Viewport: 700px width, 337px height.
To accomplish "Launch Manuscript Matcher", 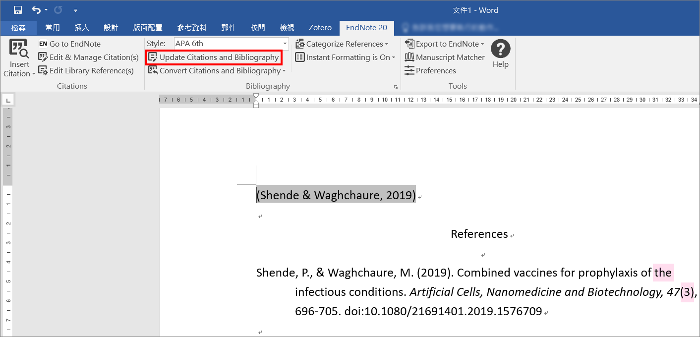I will point(445,57).
